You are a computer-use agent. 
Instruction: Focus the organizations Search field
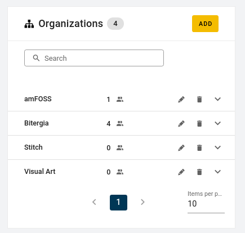point(94,58)
